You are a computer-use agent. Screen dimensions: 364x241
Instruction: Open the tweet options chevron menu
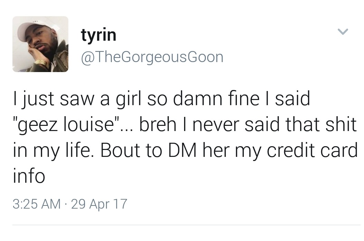coord(343,32)
